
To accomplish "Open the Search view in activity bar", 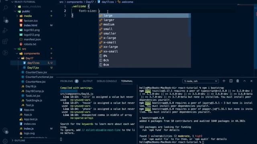I will tap(5, 8).
